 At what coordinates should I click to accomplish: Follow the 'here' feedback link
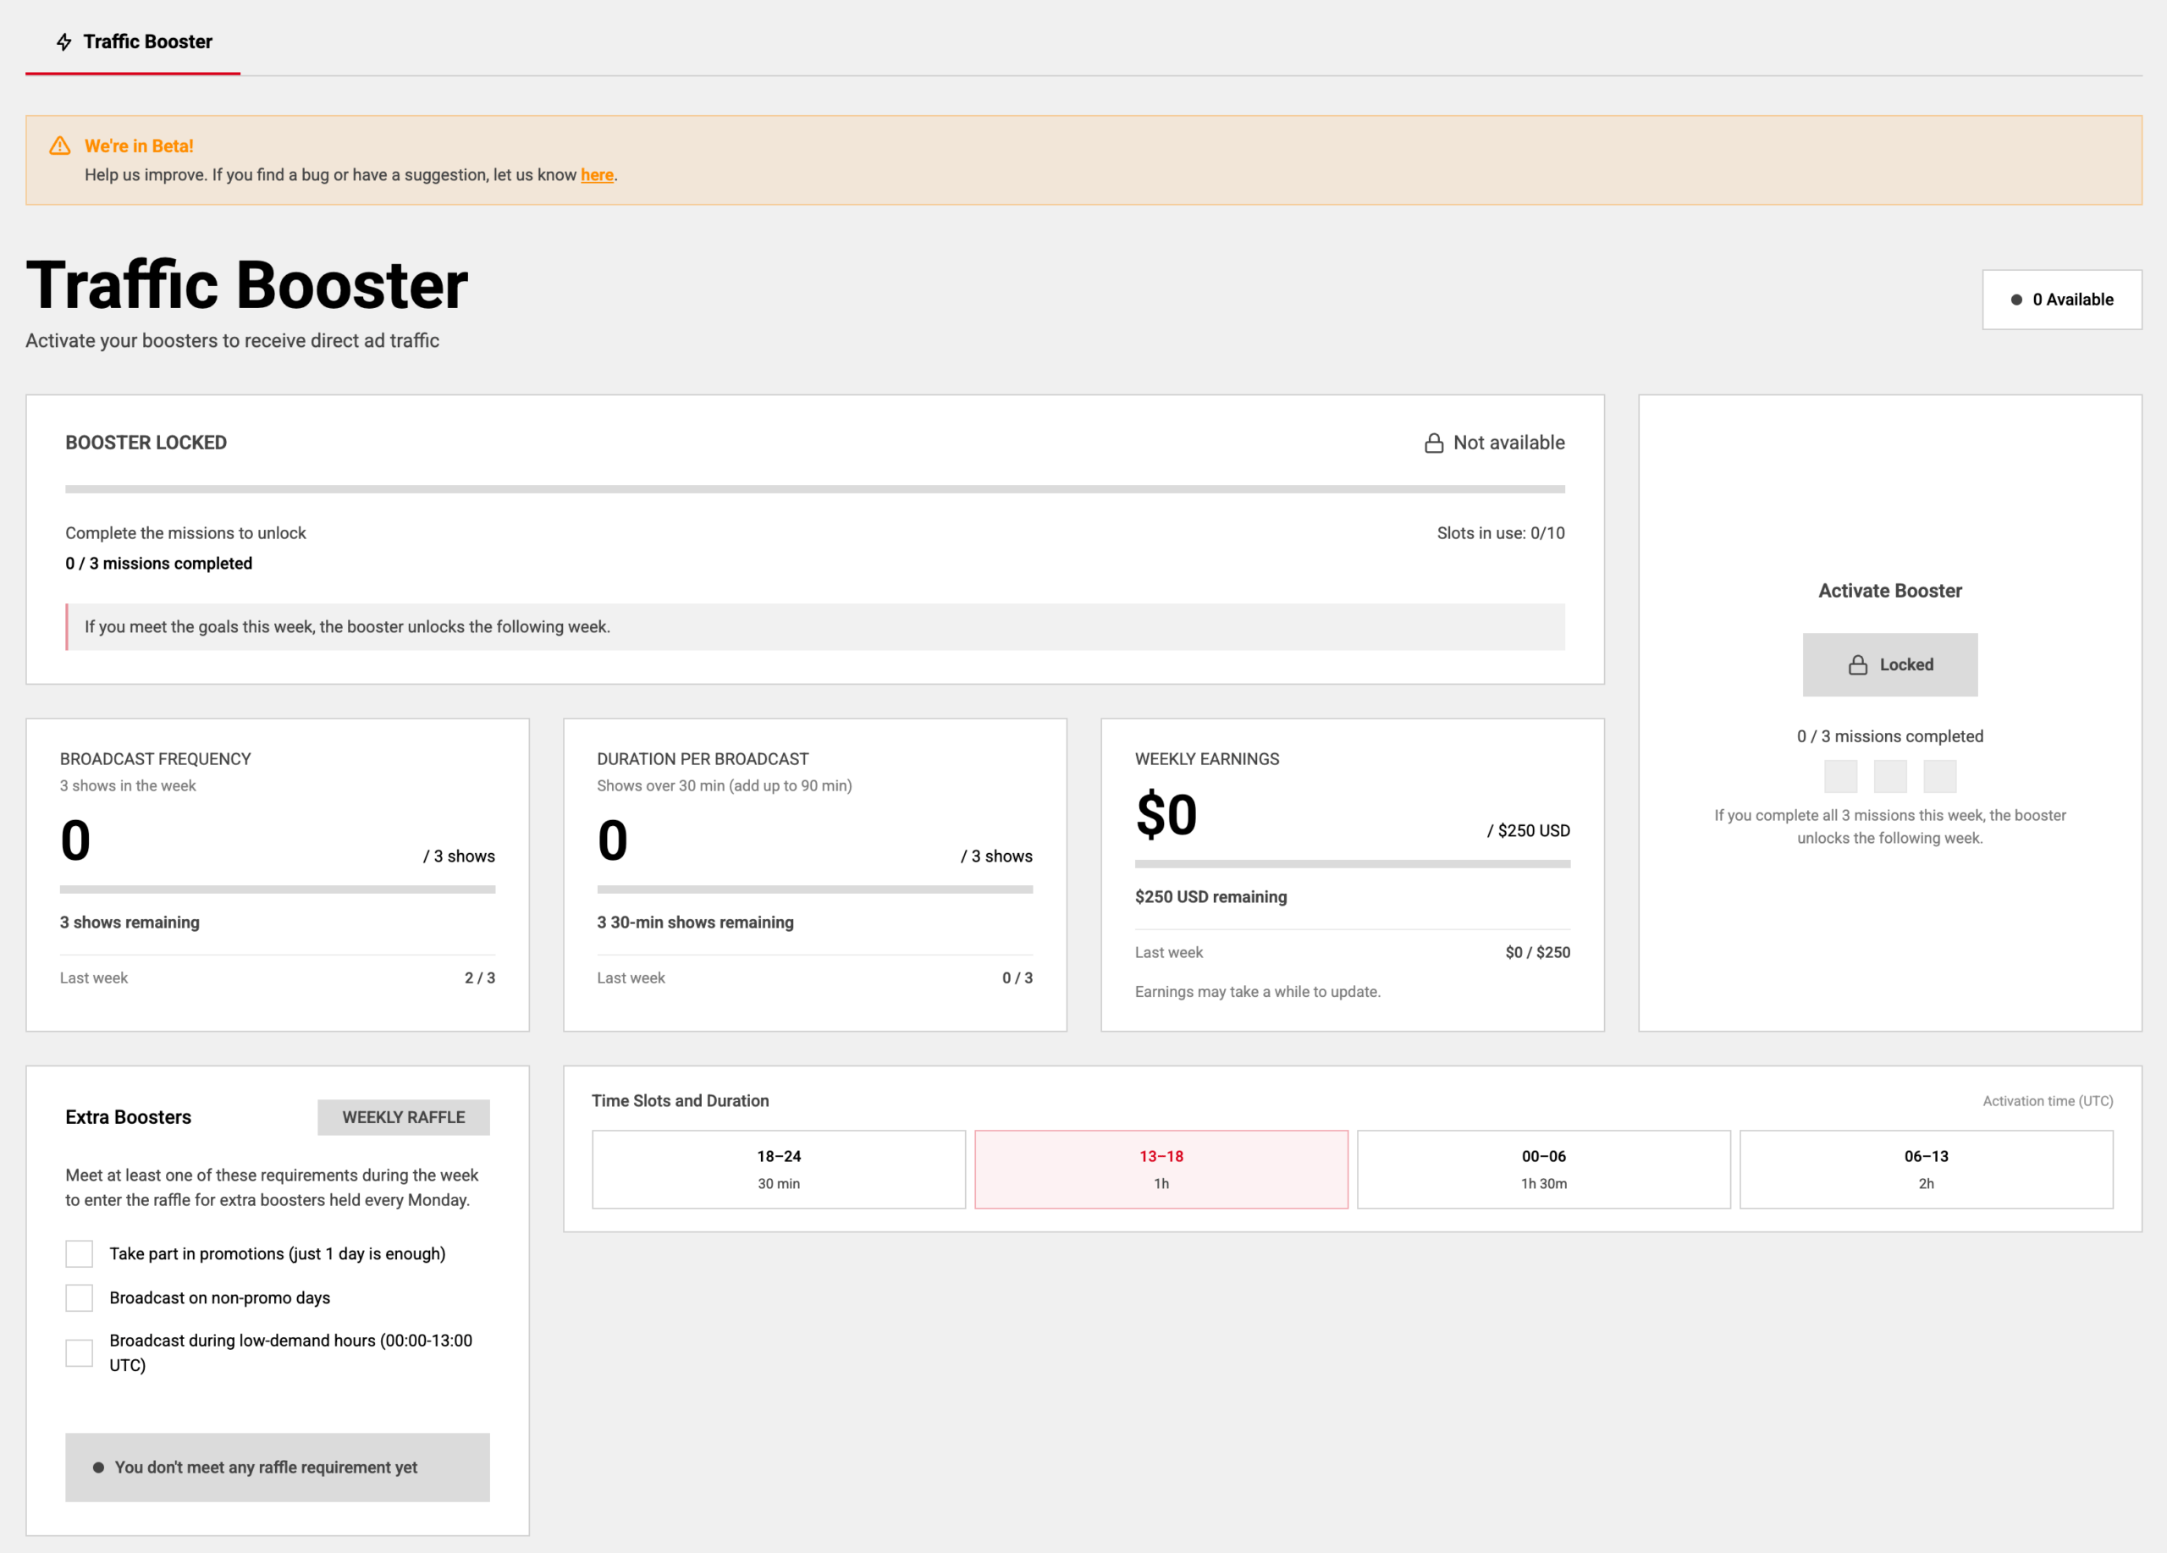click(597, 175)
